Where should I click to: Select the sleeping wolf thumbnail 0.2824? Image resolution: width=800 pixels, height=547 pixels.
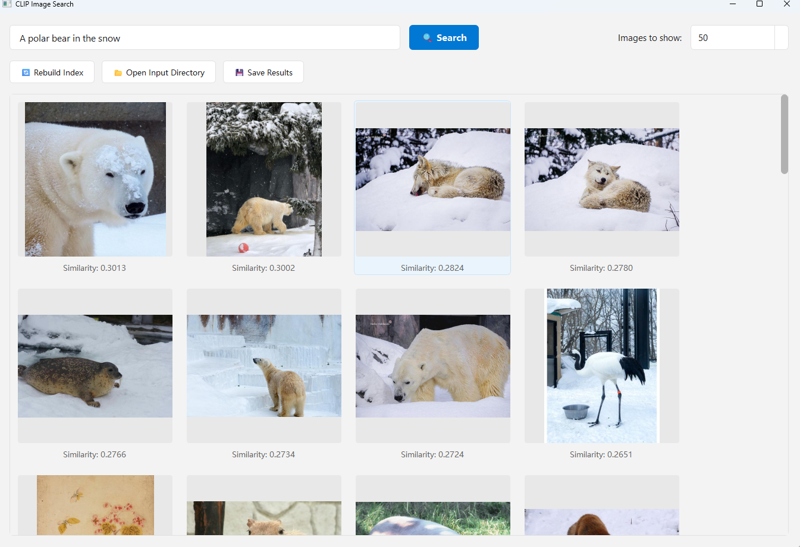(x=433, y=179)
